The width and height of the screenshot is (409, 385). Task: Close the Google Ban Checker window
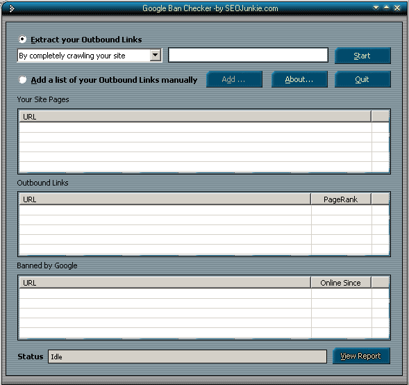tap(397, 8)
